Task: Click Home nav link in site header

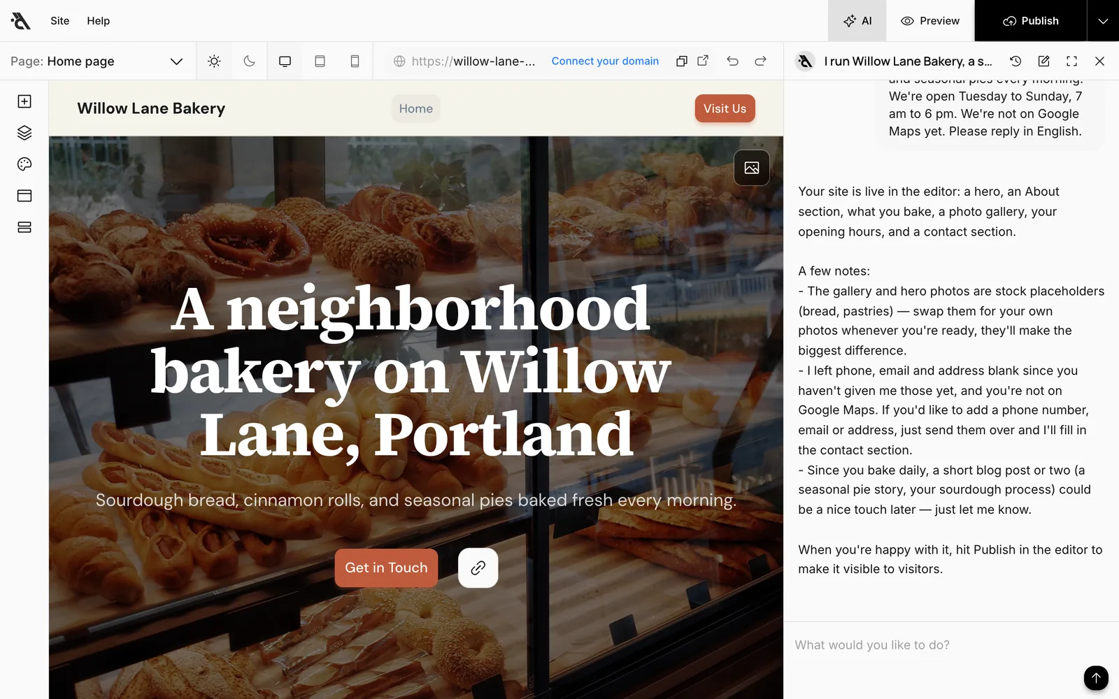Action: [416, 108]
